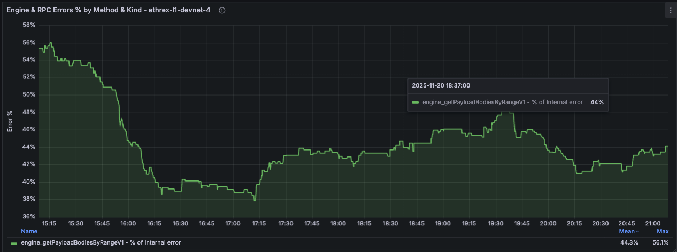Image resolution: width=677 pixels, height=252 pixels.
Task: Click the 15:15 time axis label
Action: click(x=49, y=223)
